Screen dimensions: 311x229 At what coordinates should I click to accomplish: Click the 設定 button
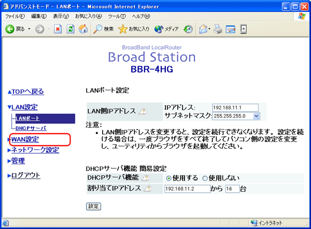pos(93,206)
